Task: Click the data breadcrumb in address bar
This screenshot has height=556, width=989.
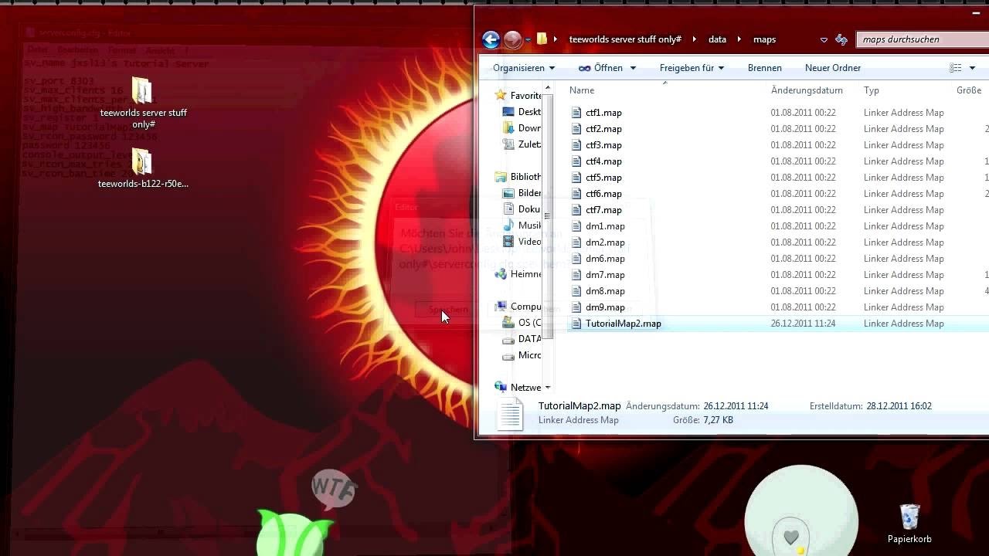Action: (717, 39)
